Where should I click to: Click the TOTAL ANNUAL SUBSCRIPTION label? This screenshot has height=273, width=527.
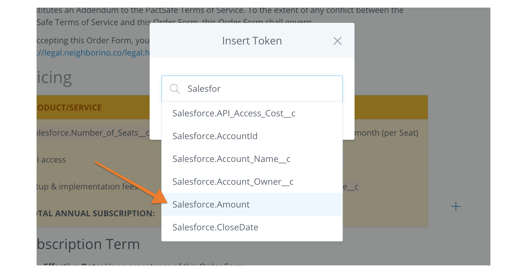tap(96, 214)
